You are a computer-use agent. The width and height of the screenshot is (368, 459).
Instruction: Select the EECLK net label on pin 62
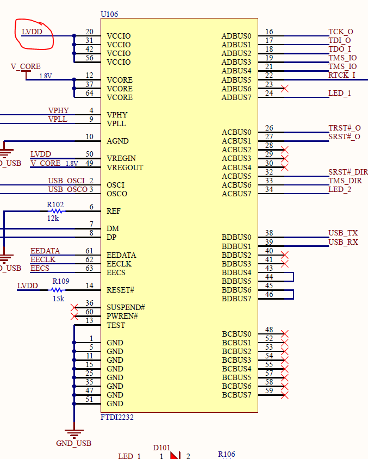pos(43,259)
